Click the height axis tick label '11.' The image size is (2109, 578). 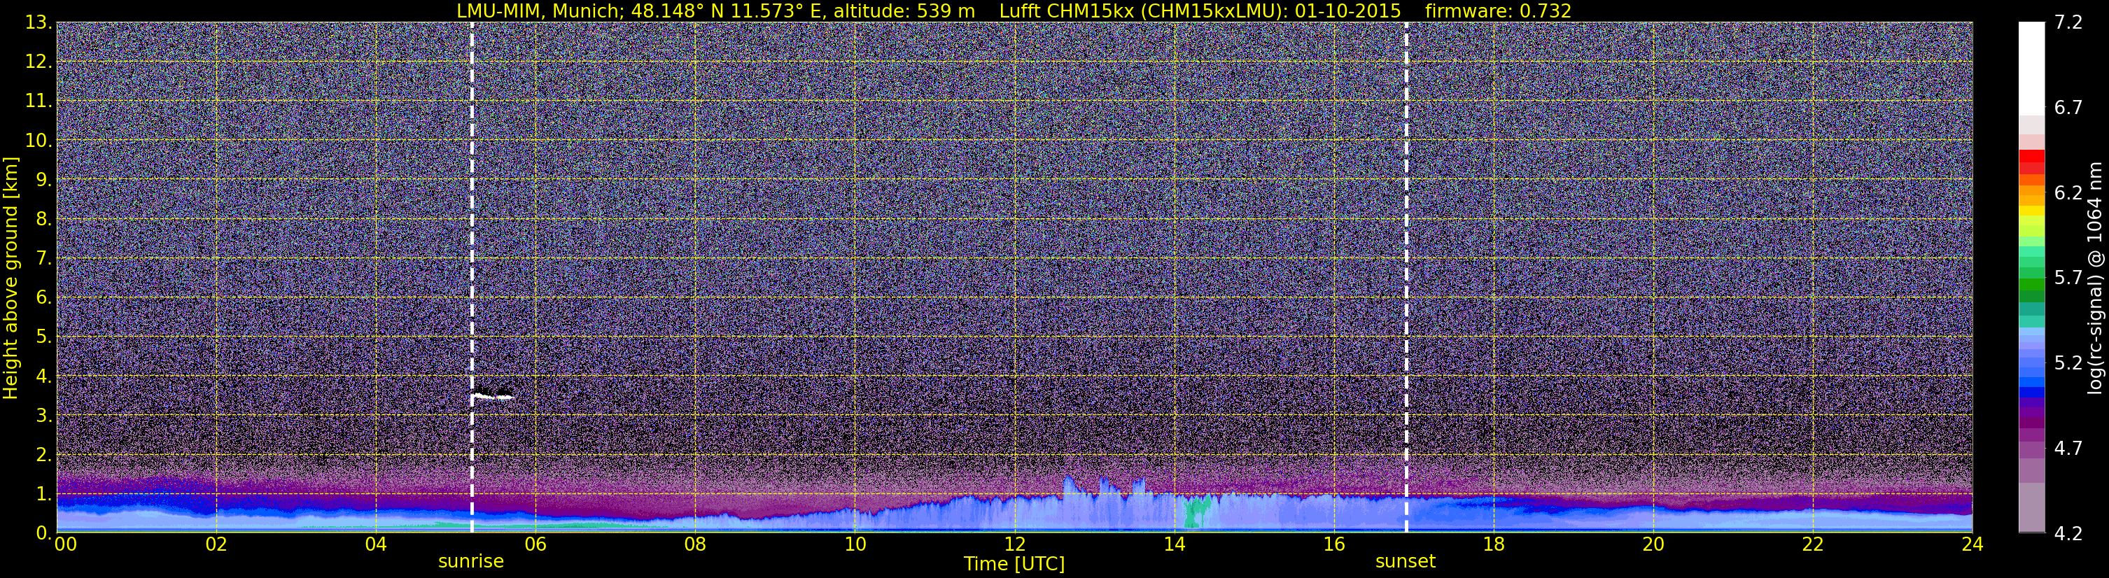(x=38, y=101)
